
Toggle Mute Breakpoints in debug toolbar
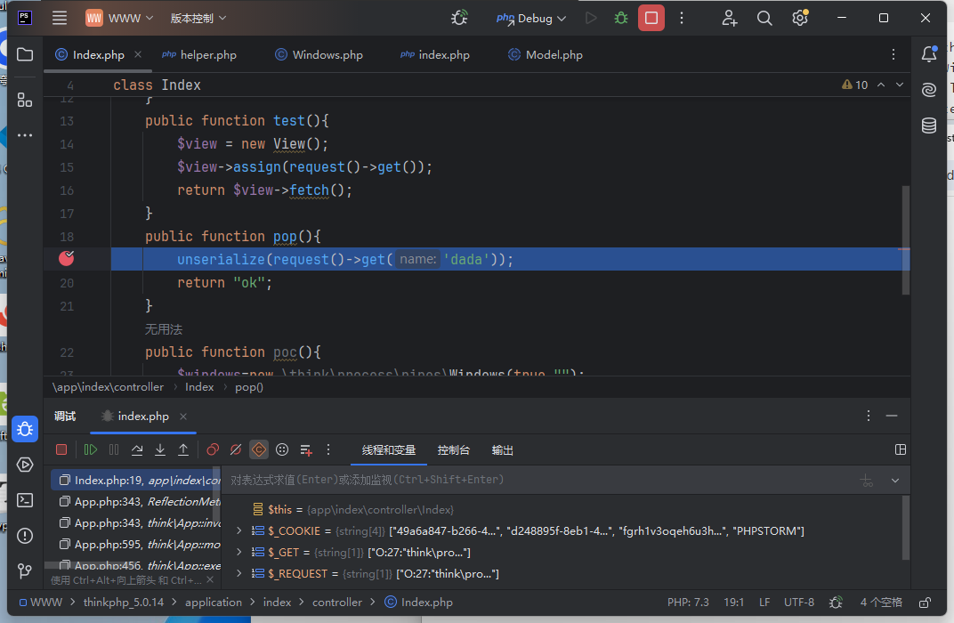236,450
